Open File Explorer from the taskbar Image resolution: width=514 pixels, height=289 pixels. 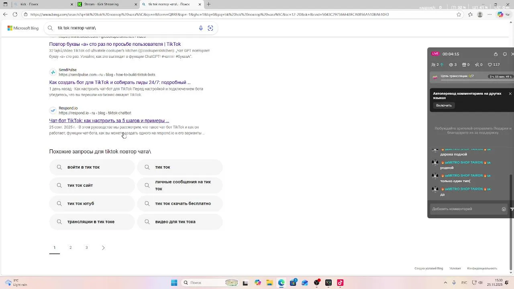(269, 283)
